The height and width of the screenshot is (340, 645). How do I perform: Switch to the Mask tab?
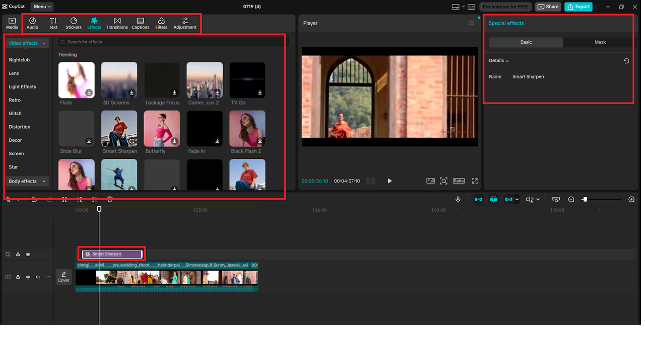tap(600, 42)
